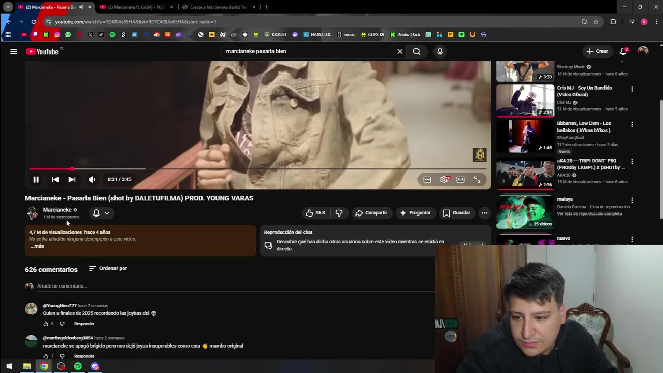Viewport: 663px width, 373px height.
Task: Like the video (36 K)
Action: [316, 213]
